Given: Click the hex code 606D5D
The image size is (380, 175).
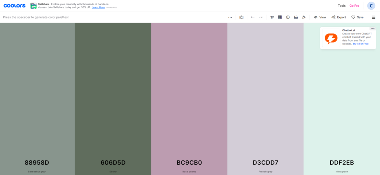Looking at the screenshot, I should point(113,163).
